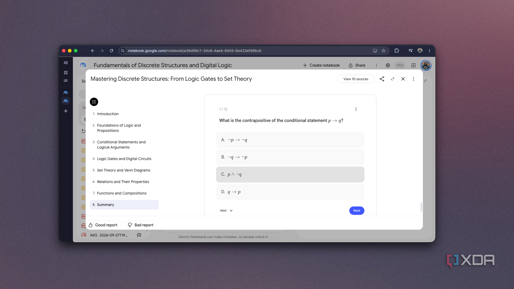The height and width of the screenshot is (289, 514).
Task: Open the search list icon in left sidebar
Action: click(66, 81)
